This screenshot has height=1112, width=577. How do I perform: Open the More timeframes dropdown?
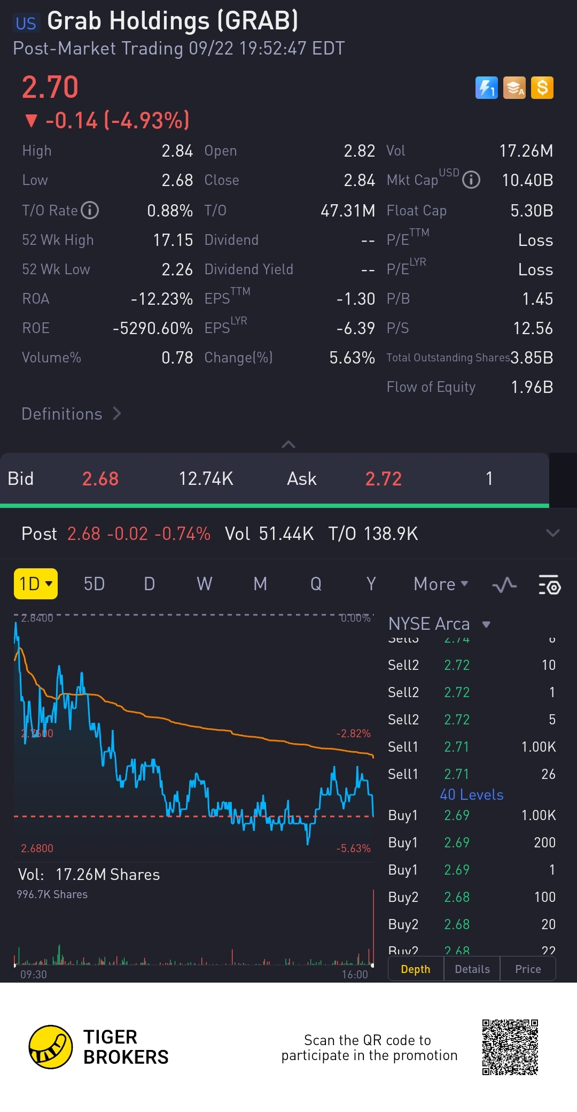(441, 584)
